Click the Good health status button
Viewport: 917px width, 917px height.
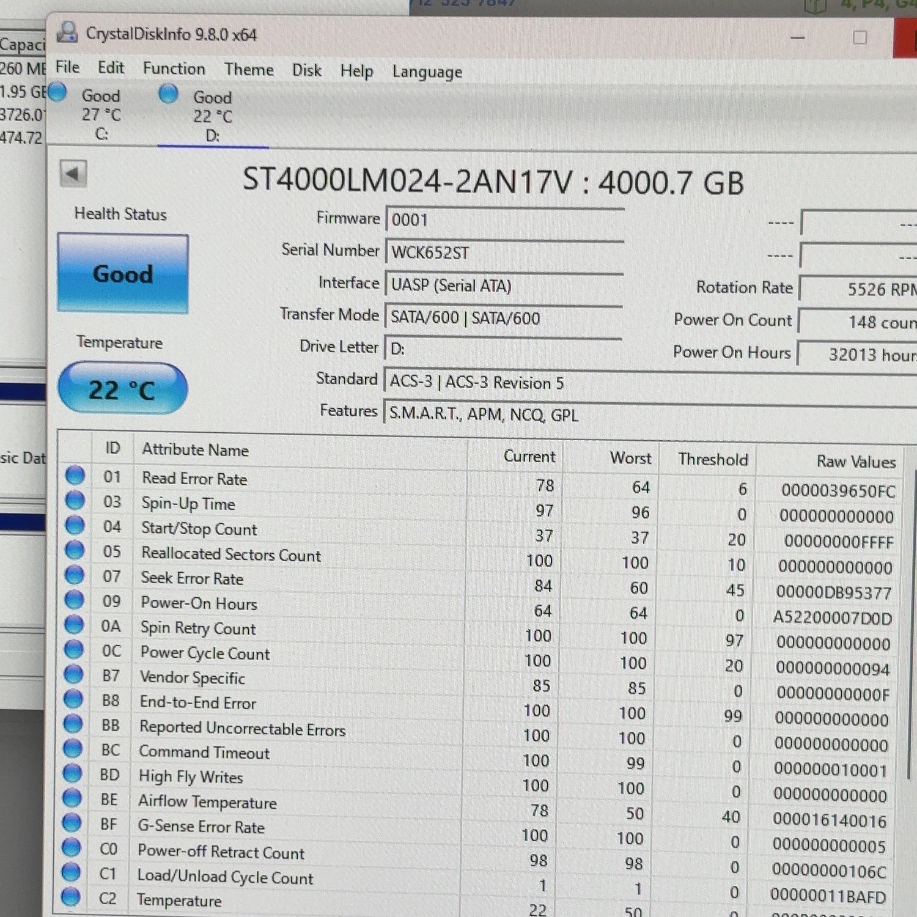[x=123, y=274]
